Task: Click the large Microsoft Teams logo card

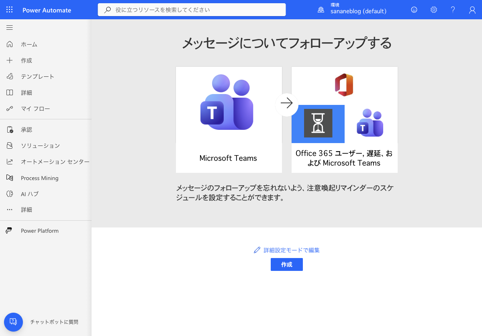Action: pos(227,102)
